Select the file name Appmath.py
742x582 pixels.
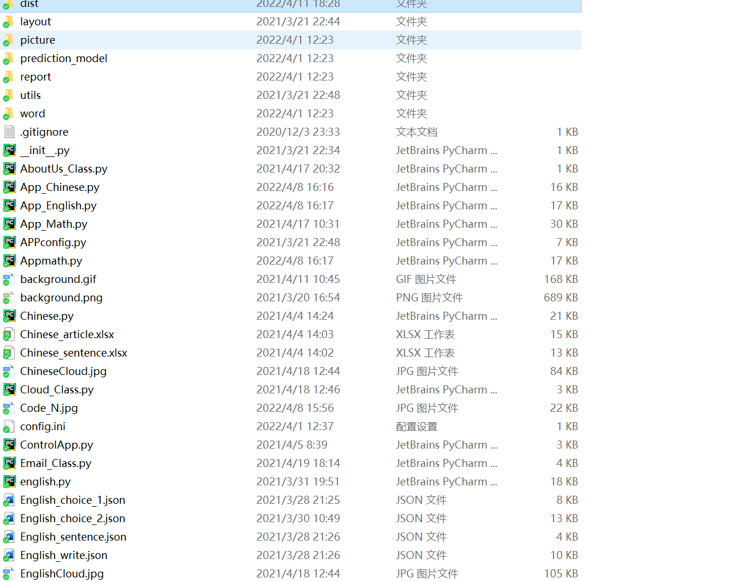pyautogui.click(x=51, y=261)
